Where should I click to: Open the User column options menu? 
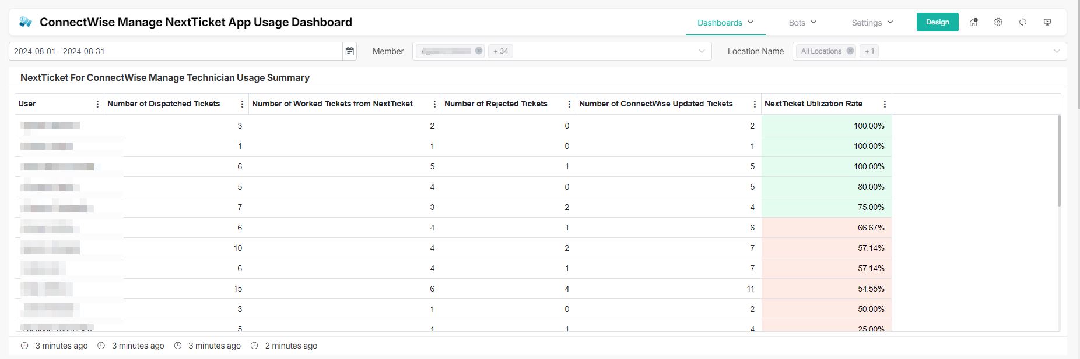(97, 104)
